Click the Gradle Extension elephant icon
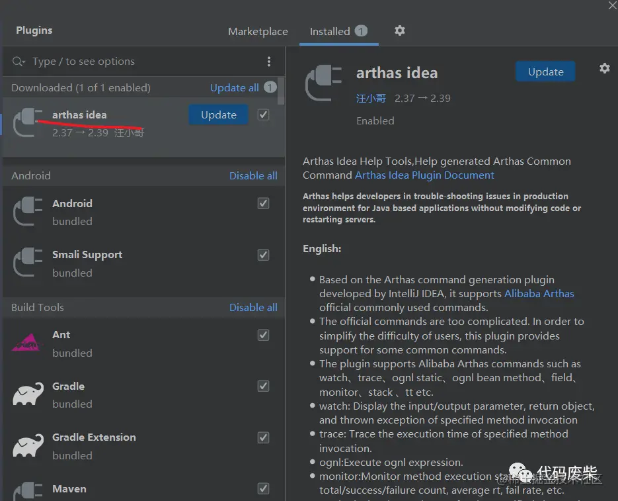This screenshot has width=618, height=501. pos(28,445)
